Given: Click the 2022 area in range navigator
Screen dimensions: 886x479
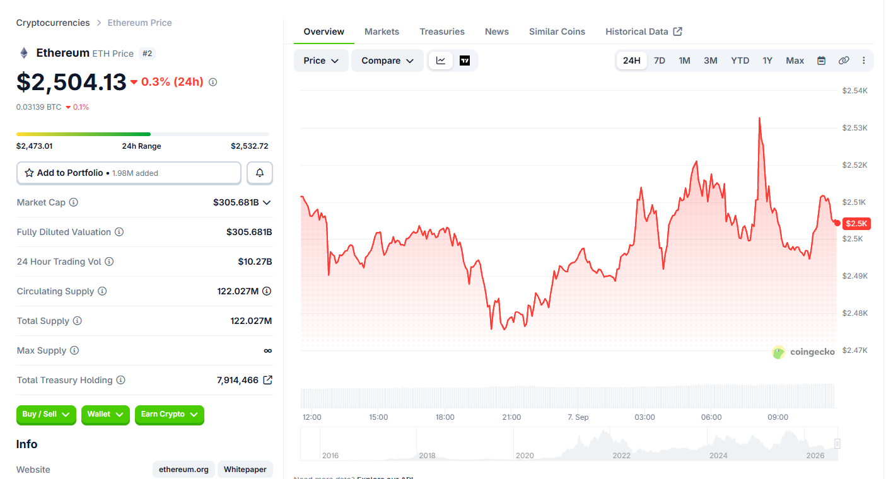Looking at the screenshot, I should pos(621,455).
